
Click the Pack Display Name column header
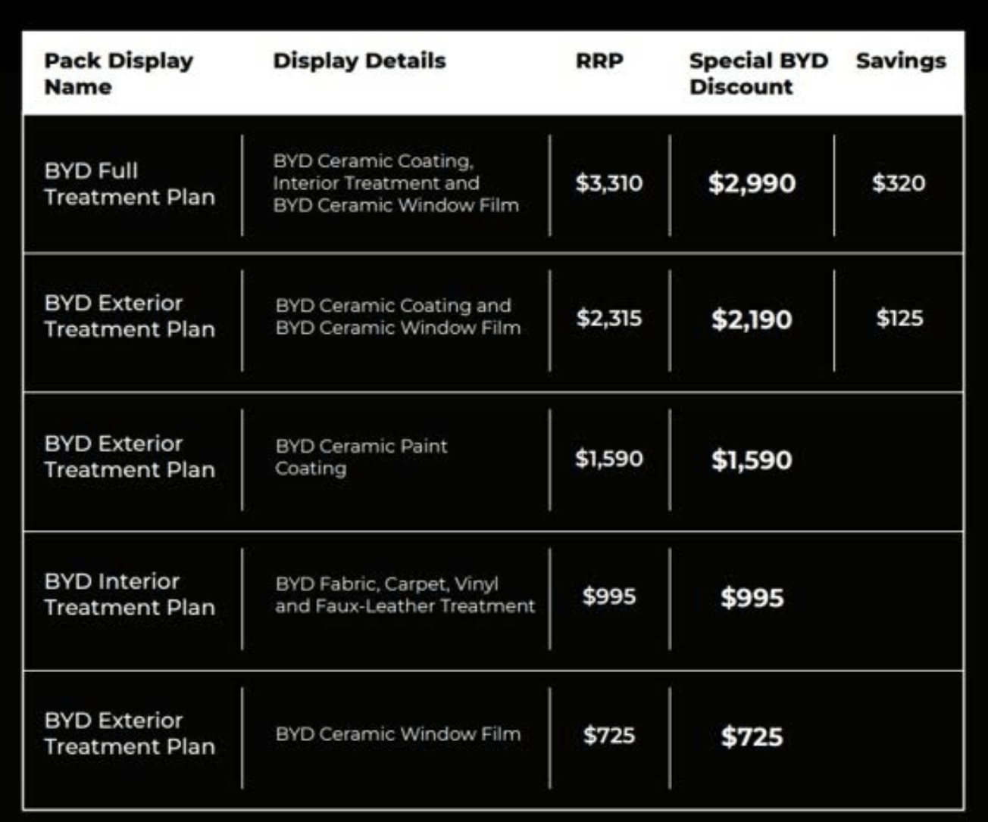tap(118, 73)
